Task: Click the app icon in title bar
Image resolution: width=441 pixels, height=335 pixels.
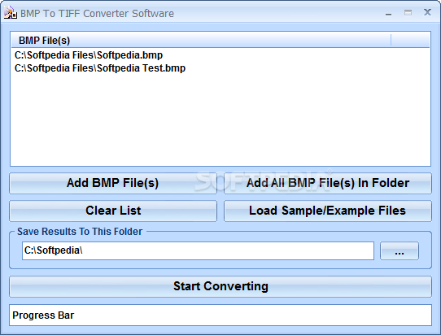Action: 11,13
